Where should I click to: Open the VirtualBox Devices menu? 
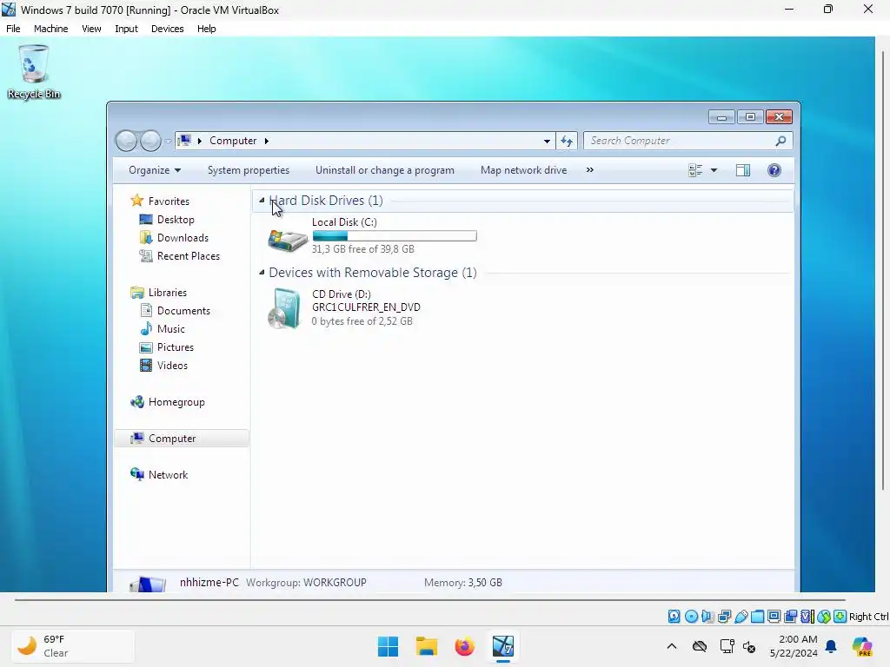click(x=167, y=29)
